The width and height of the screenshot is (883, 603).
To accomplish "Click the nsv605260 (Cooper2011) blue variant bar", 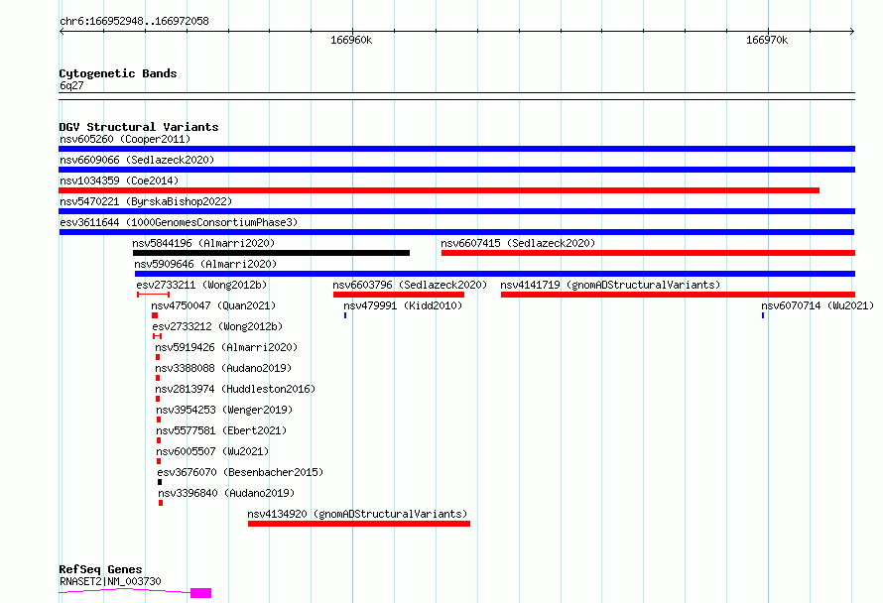I will tap(456, 149).
